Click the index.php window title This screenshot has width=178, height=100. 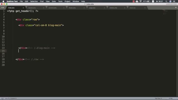tap(90, 4)
